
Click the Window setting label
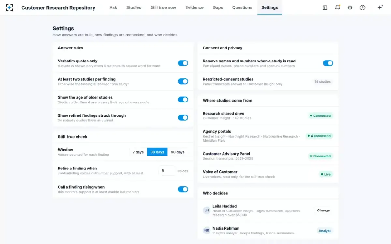(65, 150)
